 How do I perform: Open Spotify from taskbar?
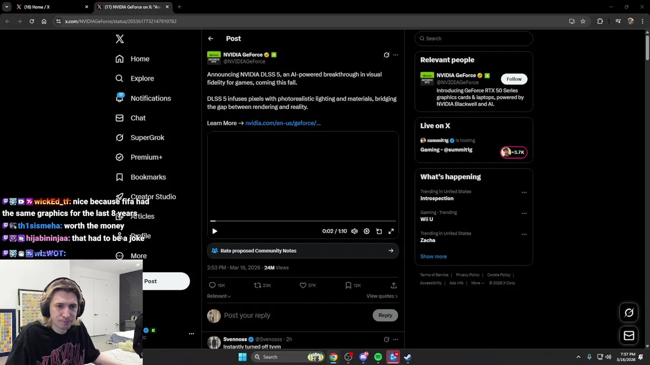378,357
